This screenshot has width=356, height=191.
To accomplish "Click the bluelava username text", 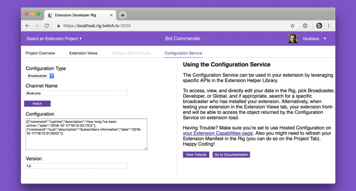I will pos(311,39).
